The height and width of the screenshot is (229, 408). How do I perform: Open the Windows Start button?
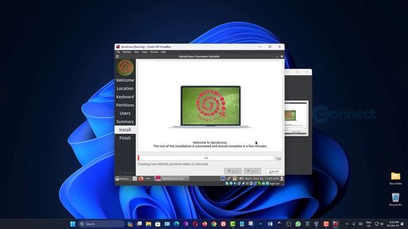coord(73,224)
